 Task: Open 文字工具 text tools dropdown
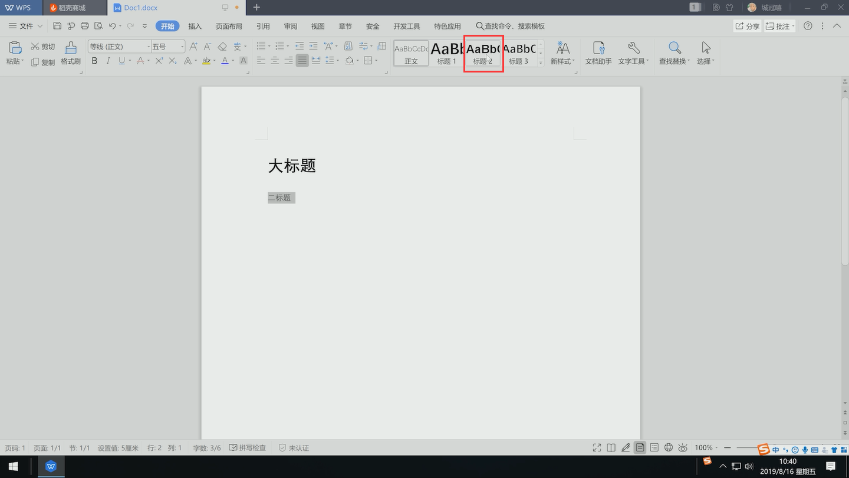634,53
